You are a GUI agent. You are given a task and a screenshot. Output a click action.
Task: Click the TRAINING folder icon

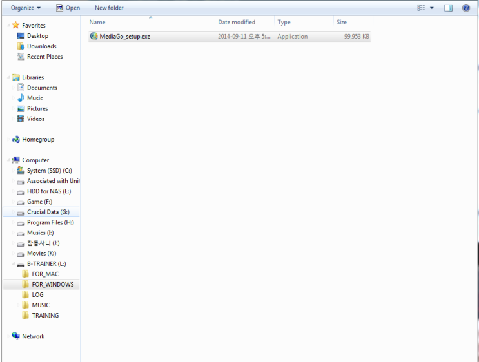[25, 315]
